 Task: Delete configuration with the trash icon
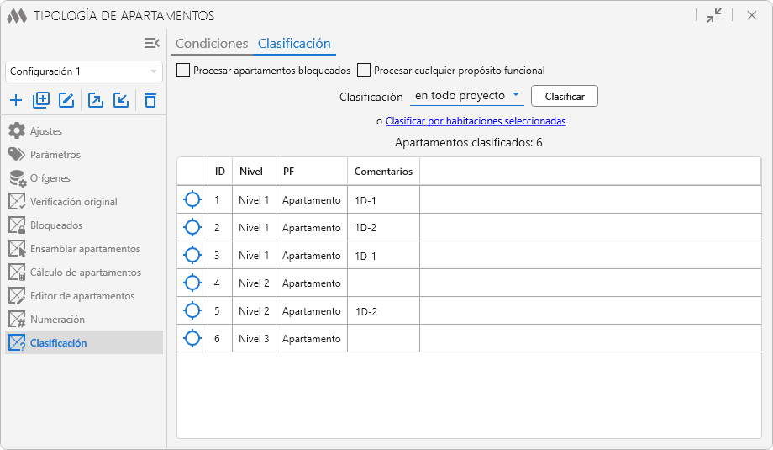tap(150, 101)
